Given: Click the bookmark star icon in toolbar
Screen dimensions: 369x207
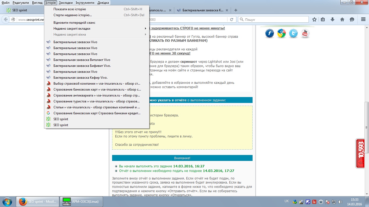Looking at the screenshot, I should click(x=314, y=19).
